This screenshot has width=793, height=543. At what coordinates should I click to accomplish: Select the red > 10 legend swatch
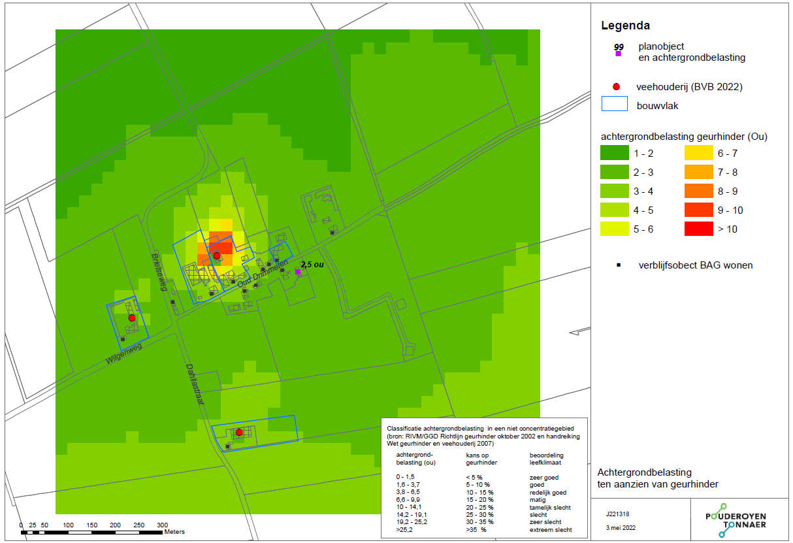(697, 229)
